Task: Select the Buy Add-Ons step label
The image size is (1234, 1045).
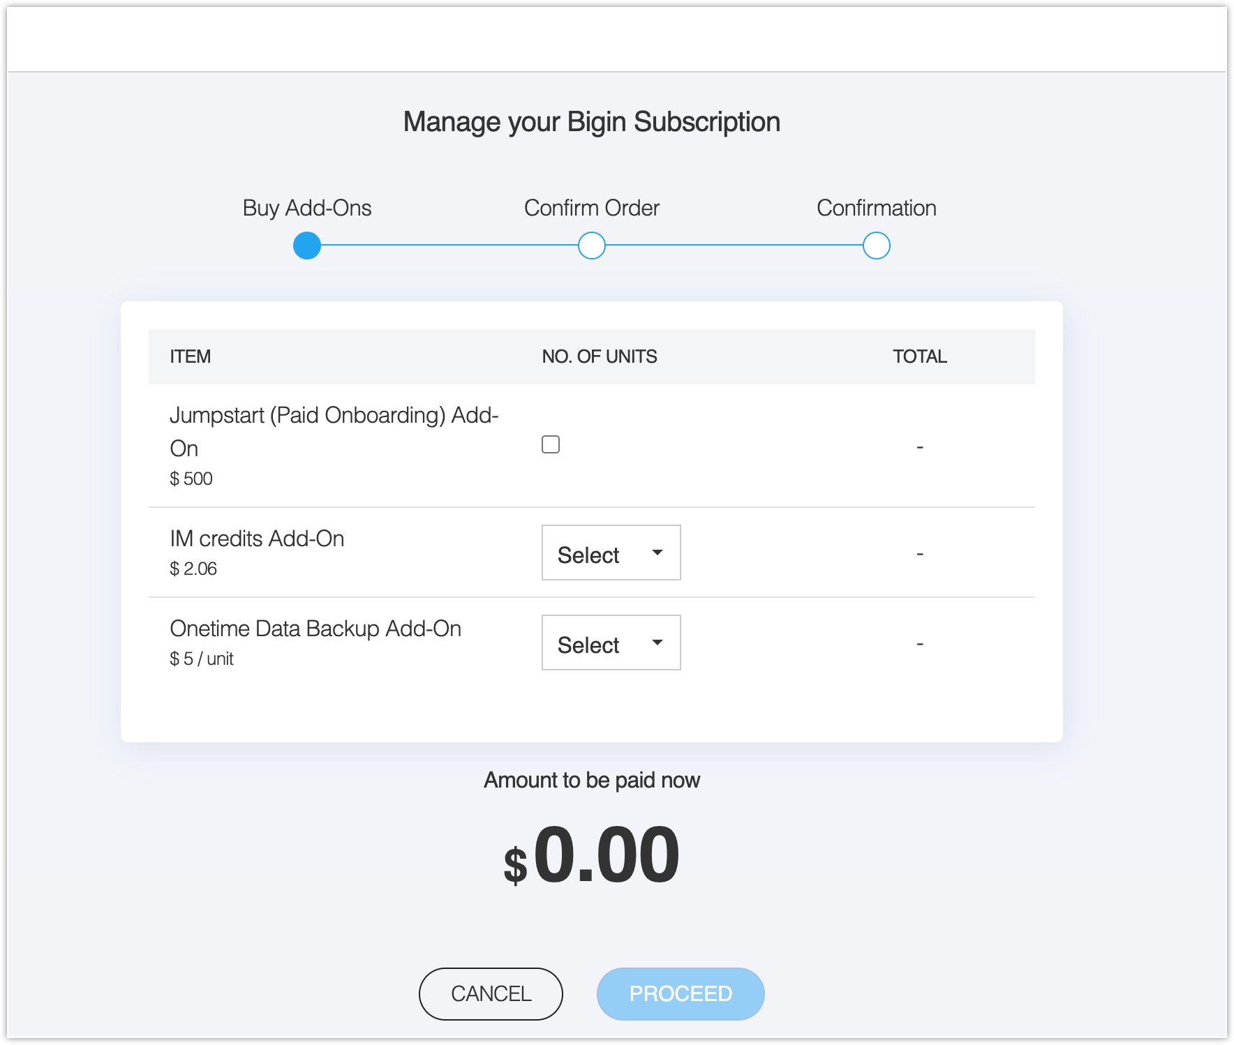Action: coord(307,208)
